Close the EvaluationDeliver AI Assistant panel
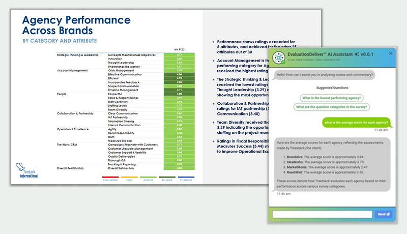Viewport: 407px width, 234px height. pos(390,53)
